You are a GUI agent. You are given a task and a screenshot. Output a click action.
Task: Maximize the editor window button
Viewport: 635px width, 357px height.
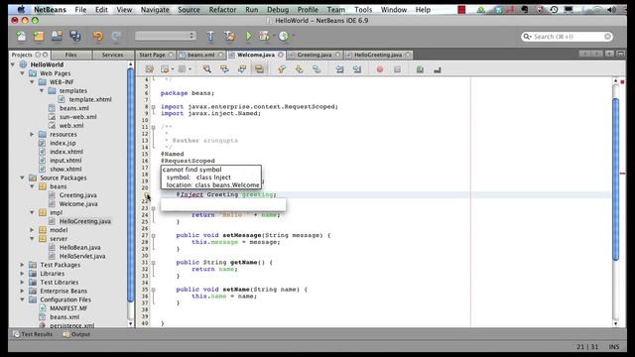point(621,54)
